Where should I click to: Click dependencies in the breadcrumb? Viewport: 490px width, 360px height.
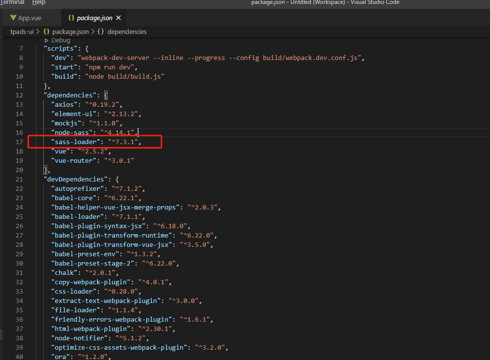coord(127,31)
